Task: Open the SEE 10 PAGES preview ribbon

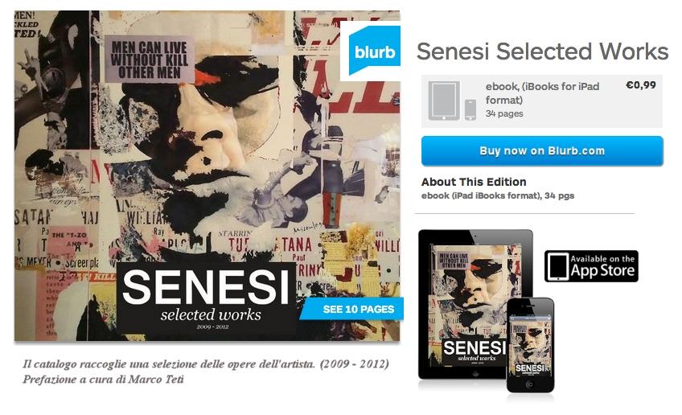Action: [x=354, y=309]
